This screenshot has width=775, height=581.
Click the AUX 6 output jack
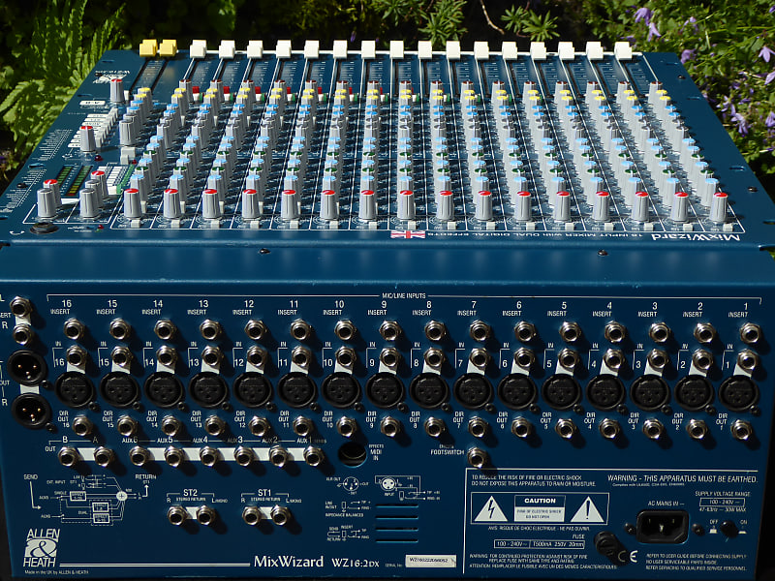139,456
